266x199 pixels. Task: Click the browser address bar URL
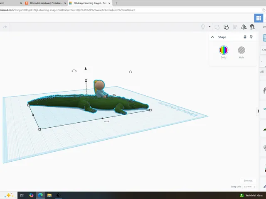(x=67, y=10)
